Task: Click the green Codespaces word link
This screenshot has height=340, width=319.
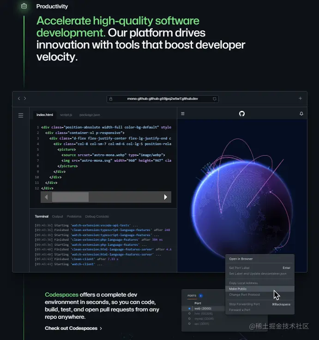Action: pos(61,295)
